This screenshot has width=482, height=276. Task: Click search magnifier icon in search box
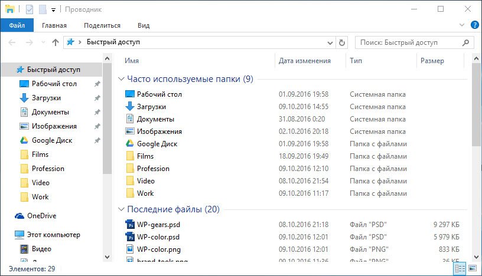coord(466,42)
